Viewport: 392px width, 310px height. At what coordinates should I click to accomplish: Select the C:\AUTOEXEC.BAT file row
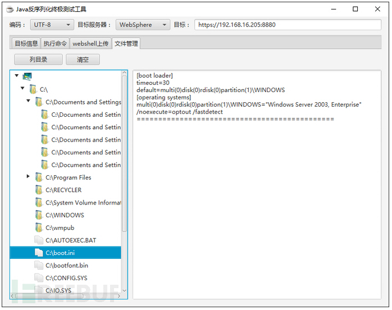pyautogui.click(x=66, y=240)
